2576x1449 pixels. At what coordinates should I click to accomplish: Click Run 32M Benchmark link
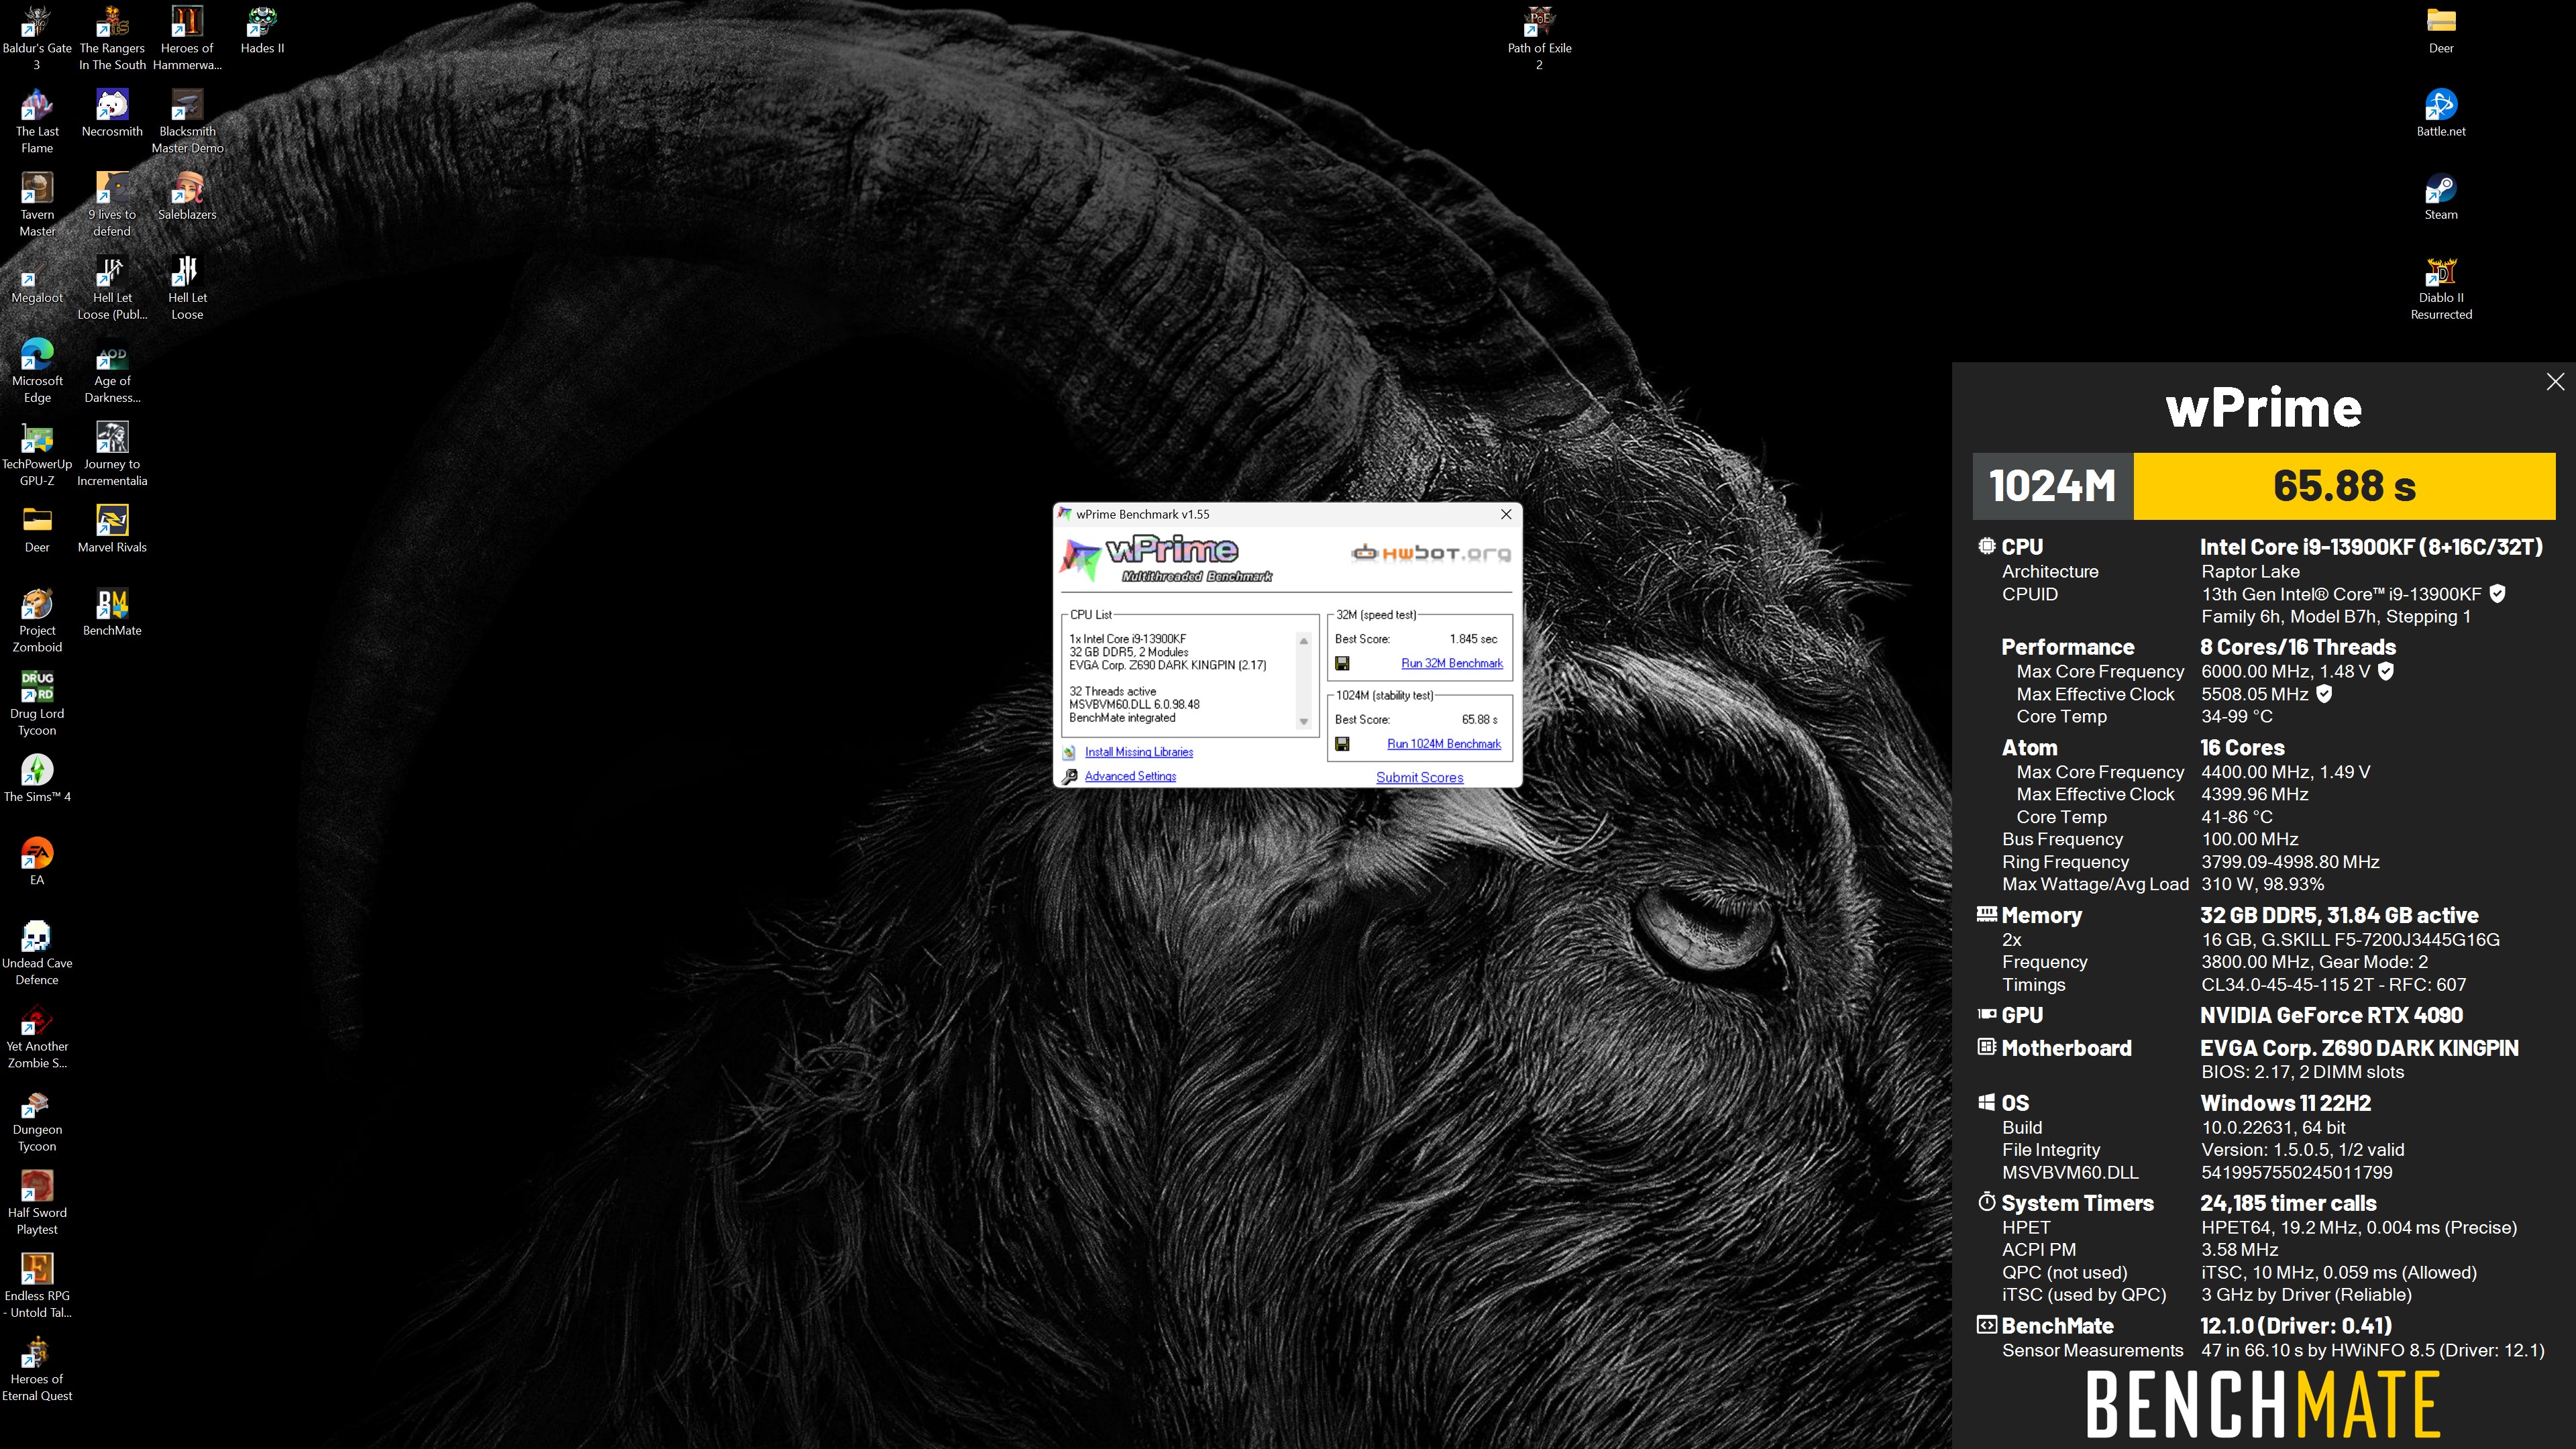(x=1451, y=663)
